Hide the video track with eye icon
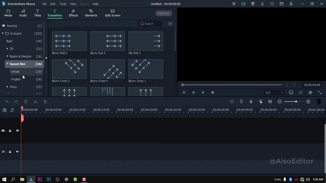Screen dimensions: 326x183 (x=17, y=131)
